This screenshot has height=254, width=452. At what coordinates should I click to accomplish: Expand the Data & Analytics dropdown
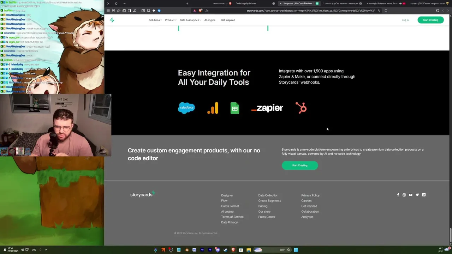190,20
